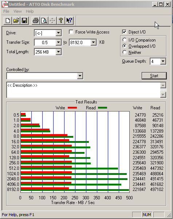Minimize the ATTO Disk Benchmark window
Image resolution: width=173 pixels, height=219 pixels.
pyautogui.click(x=154, y=4)
